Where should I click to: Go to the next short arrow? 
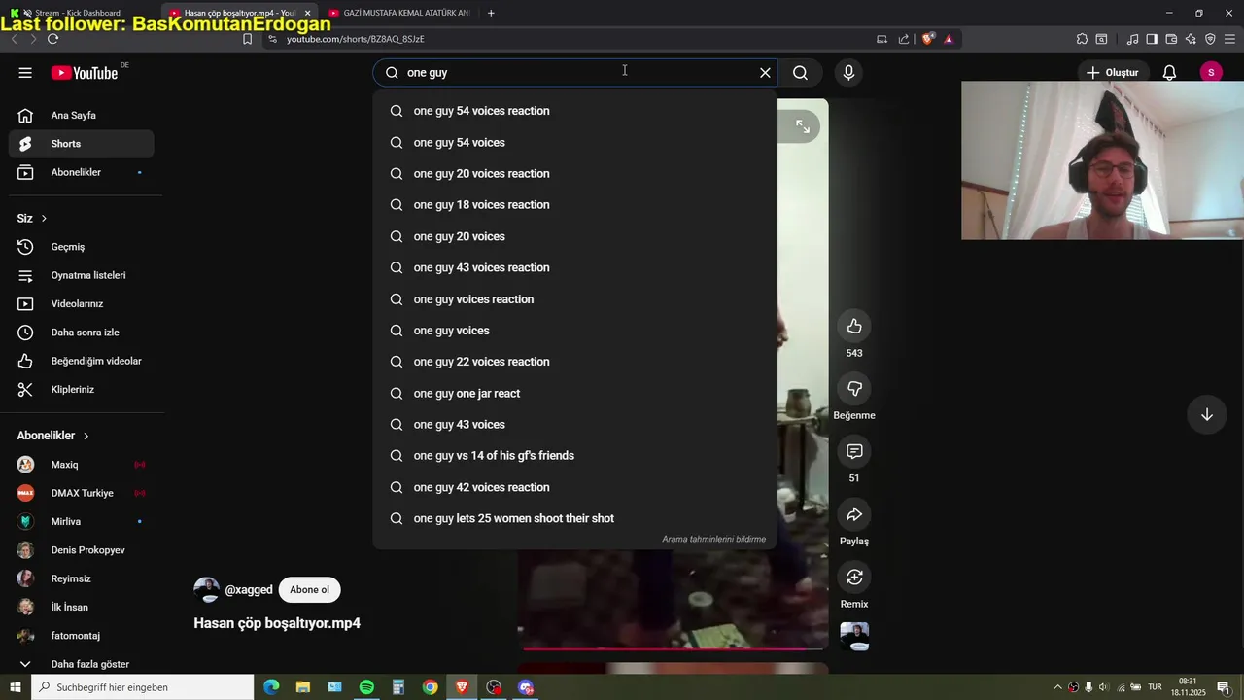pyautogui.click(x=1206, y=415)
